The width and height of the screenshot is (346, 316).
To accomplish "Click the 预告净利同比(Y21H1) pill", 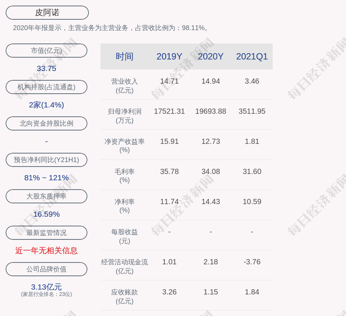I will (x=47, y=159).
